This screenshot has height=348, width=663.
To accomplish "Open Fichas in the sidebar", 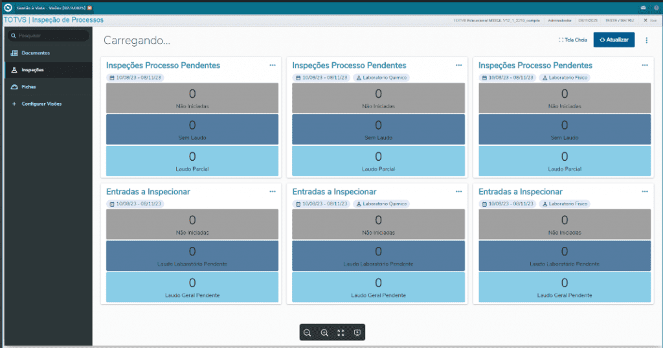I will coord(28,87).
